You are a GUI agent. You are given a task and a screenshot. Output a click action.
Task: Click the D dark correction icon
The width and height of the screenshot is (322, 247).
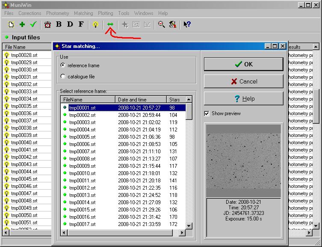click(x=70, y=24)
